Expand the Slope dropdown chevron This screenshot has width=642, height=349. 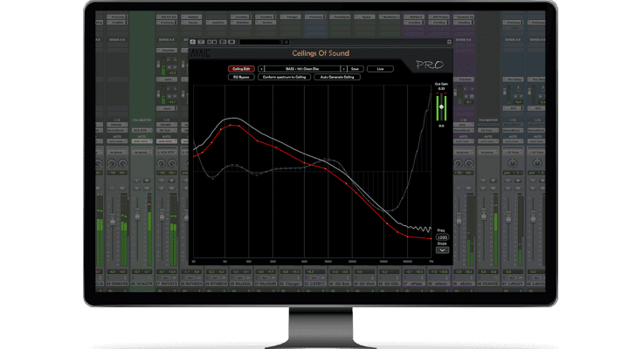coord(442,250)
